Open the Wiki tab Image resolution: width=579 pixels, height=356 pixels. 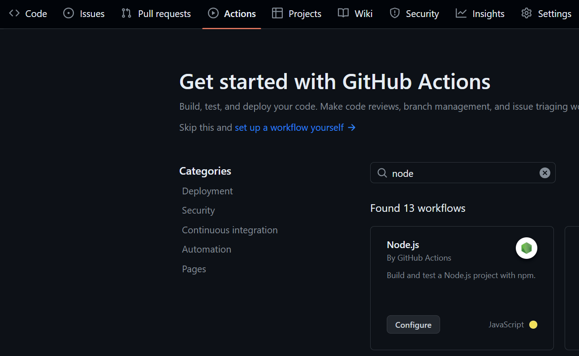pyautogui.click(x=355, y=13)
